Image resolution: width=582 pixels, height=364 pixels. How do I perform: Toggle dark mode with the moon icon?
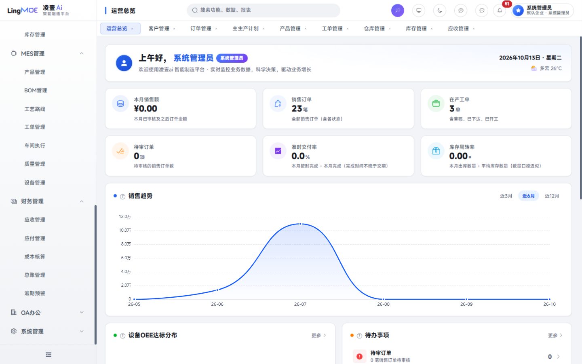[x=440, y=11]
